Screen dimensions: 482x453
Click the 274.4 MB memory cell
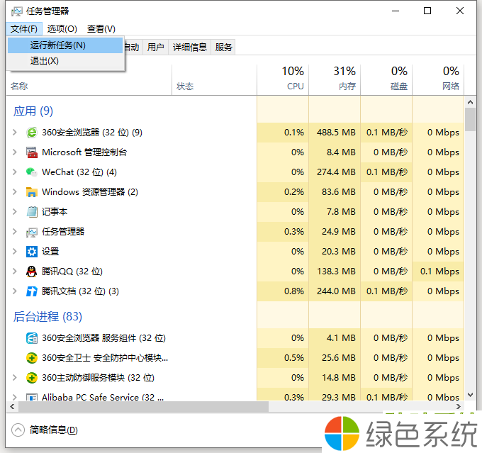[336, 172]
